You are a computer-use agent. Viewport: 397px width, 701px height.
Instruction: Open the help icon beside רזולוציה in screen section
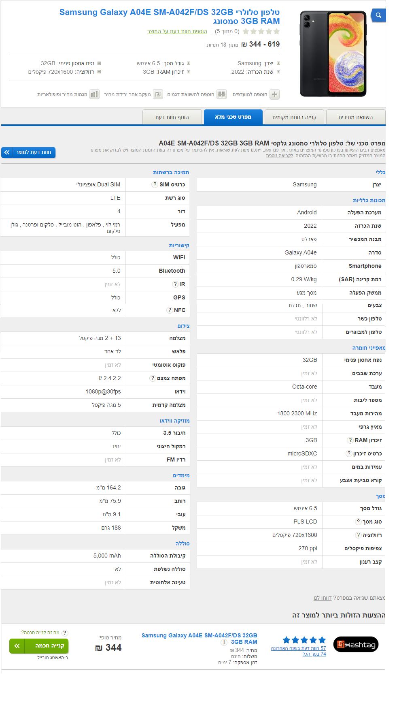coord(358,535)
